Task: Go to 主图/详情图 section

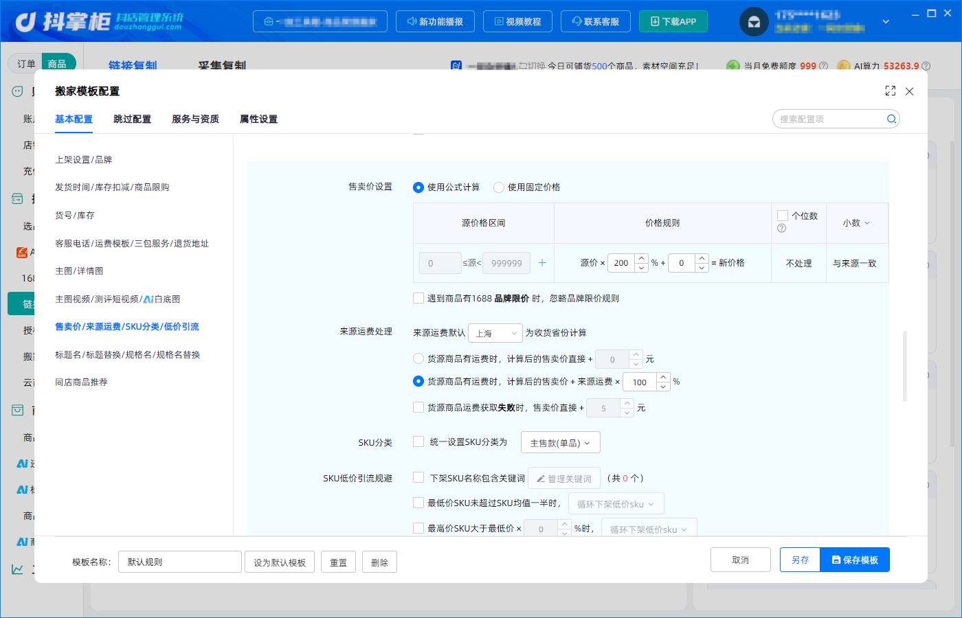Action: [x=79, y=271]
